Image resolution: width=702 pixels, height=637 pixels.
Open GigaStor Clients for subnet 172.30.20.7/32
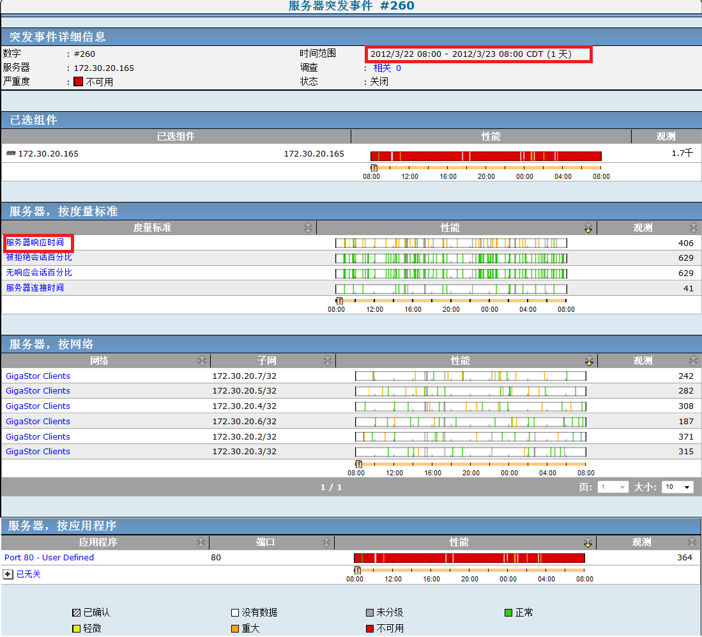38,376
